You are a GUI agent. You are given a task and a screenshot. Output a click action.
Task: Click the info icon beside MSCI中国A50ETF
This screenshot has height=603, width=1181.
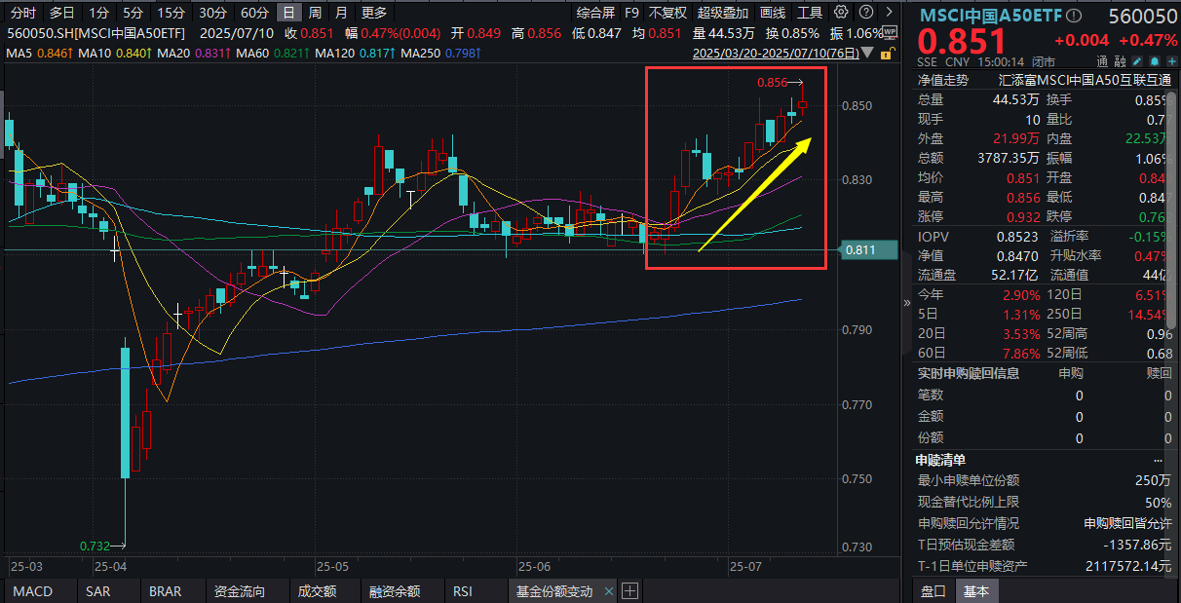(1074, 14)
